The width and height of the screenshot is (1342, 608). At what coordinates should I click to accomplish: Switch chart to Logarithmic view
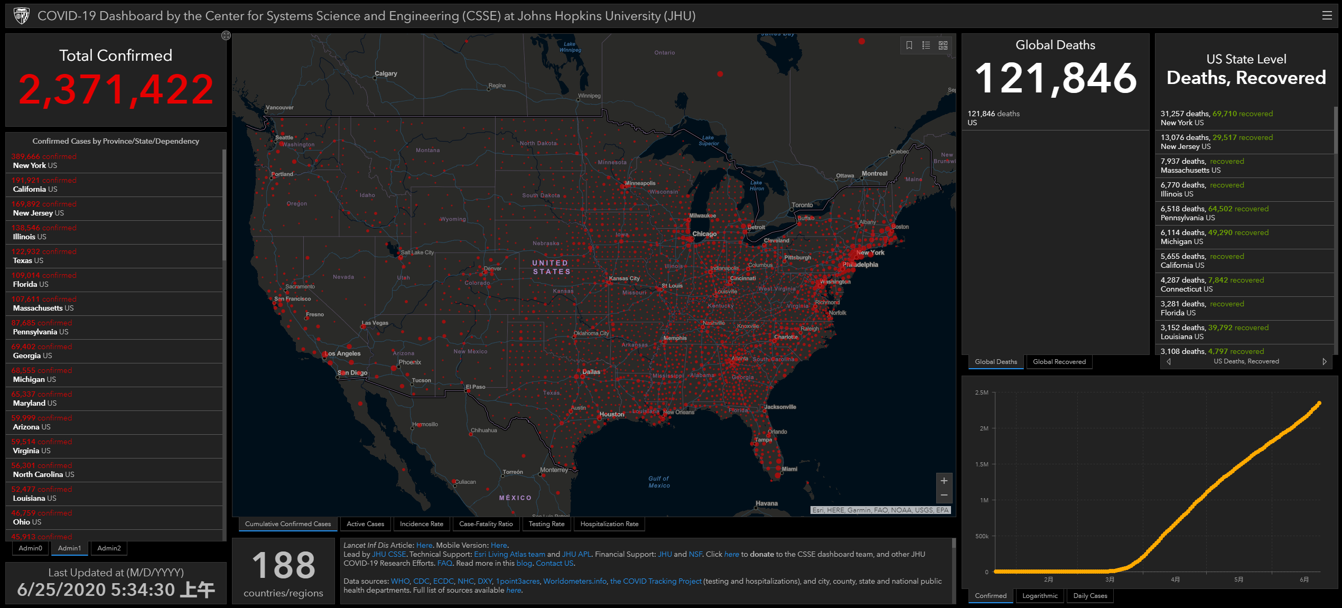(1040, 596)
